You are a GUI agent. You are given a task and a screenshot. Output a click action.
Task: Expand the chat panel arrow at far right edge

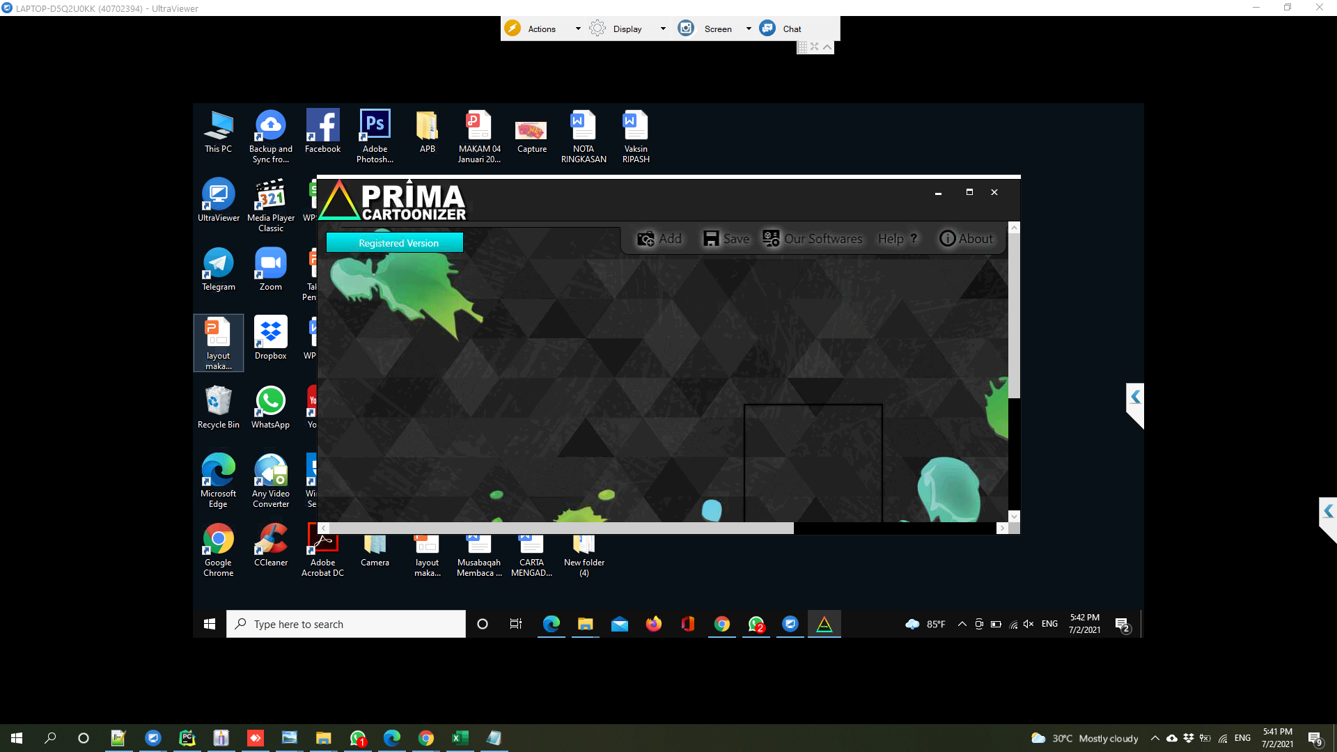(1328, 511)
